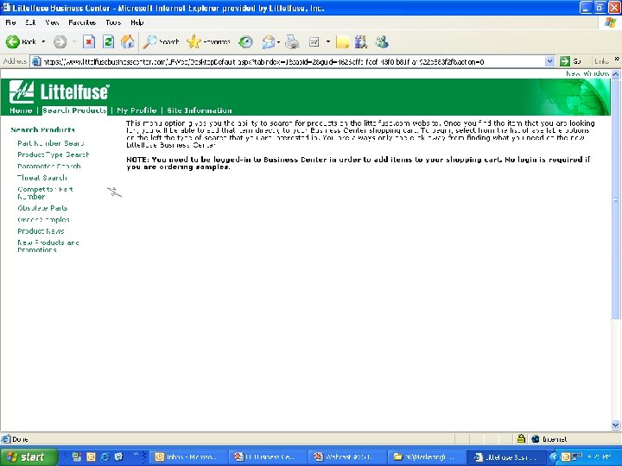Viewport: 622px width, 466px height.
Task: Click the vertical scrollbar thumb
Action: (x=615, y=198)
